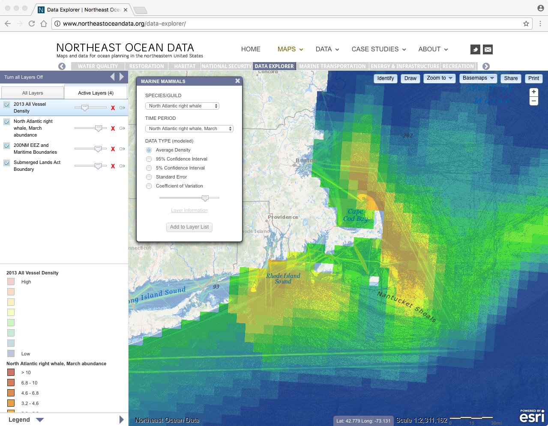Screen dimensions: 548x426
Task: Select 95% Confidence Interval option
Action: (149, 159)
